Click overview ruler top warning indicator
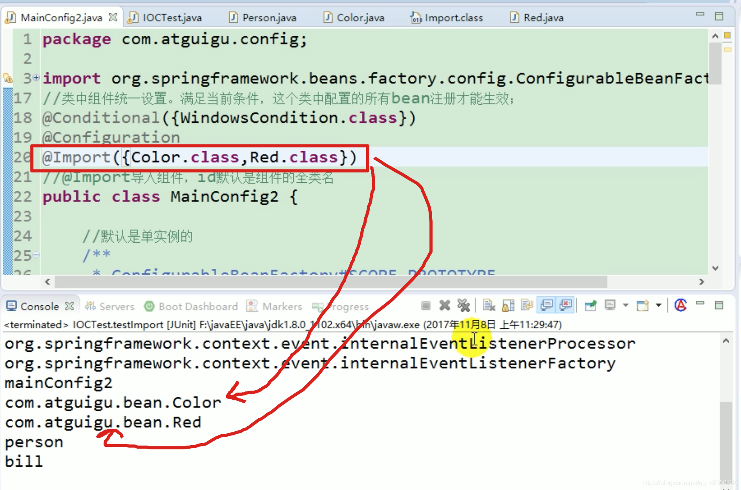This screenshot has height=490, width=741. [x=727, y=35]
